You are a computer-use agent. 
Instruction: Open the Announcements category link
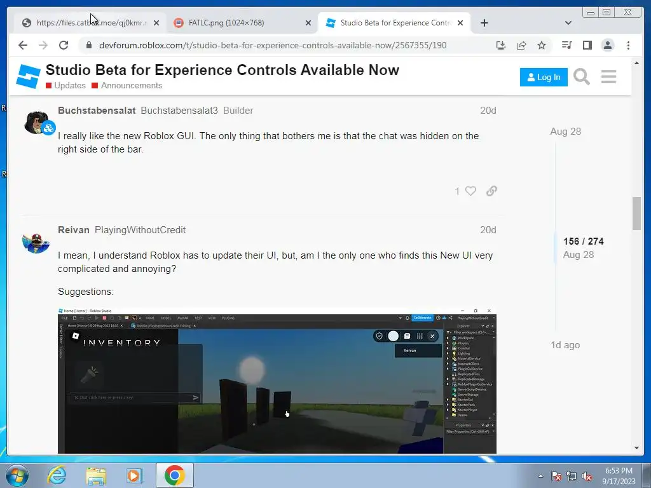[127, 86]
